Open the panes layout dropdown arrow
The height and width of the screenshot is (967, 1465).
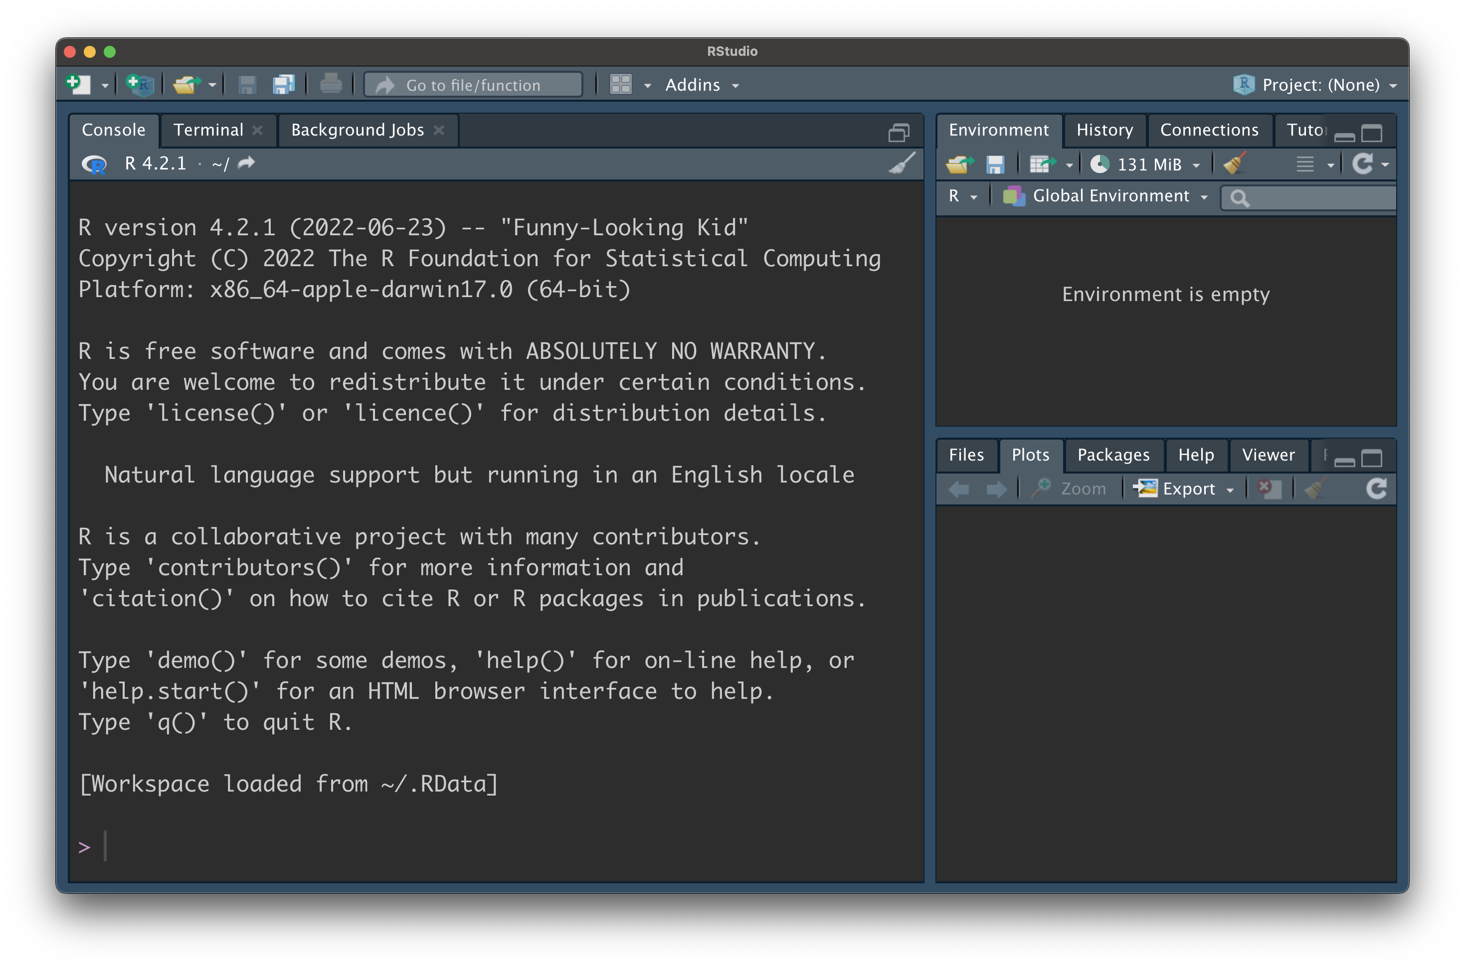pyautogui.click(x=647, y=86)
